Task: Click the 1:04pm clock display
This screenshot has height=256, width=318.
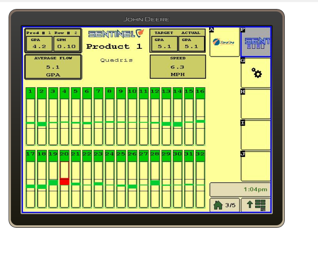Action: 256,190
